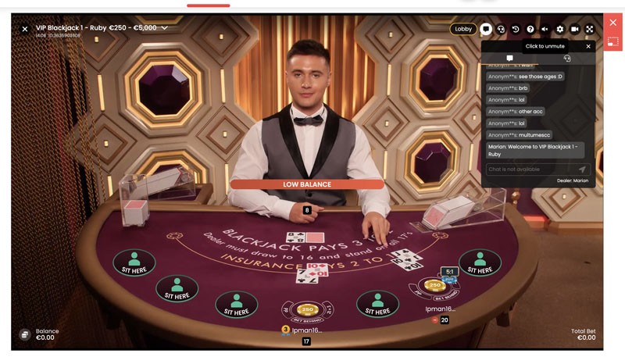Viewport: 625px width, 357px height.
Task: Click the chat message input field
Action: pyautogui.click(x=532, y=170)
